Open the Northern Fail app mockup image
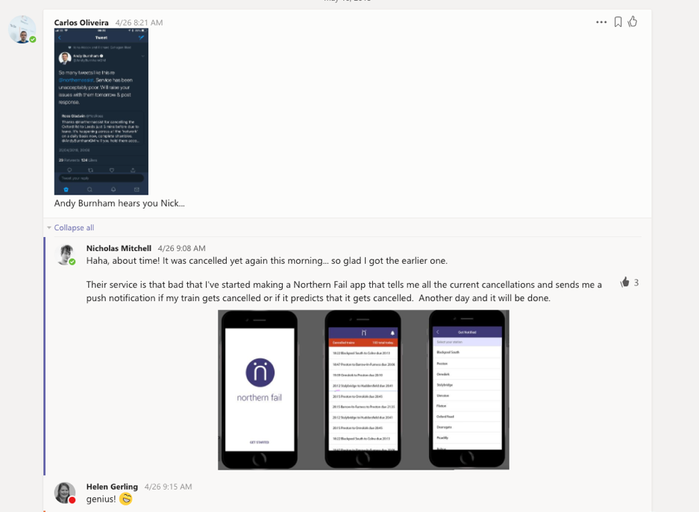This screenshot has height=512, width=699. [363, 390]
